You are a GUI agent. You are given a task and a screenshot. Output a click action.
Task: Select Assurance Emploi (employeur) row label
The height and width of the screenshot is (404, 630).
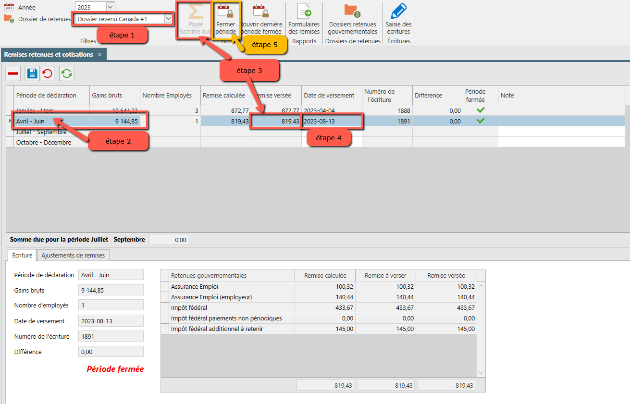pyautogui.click(x=211, y=297)
